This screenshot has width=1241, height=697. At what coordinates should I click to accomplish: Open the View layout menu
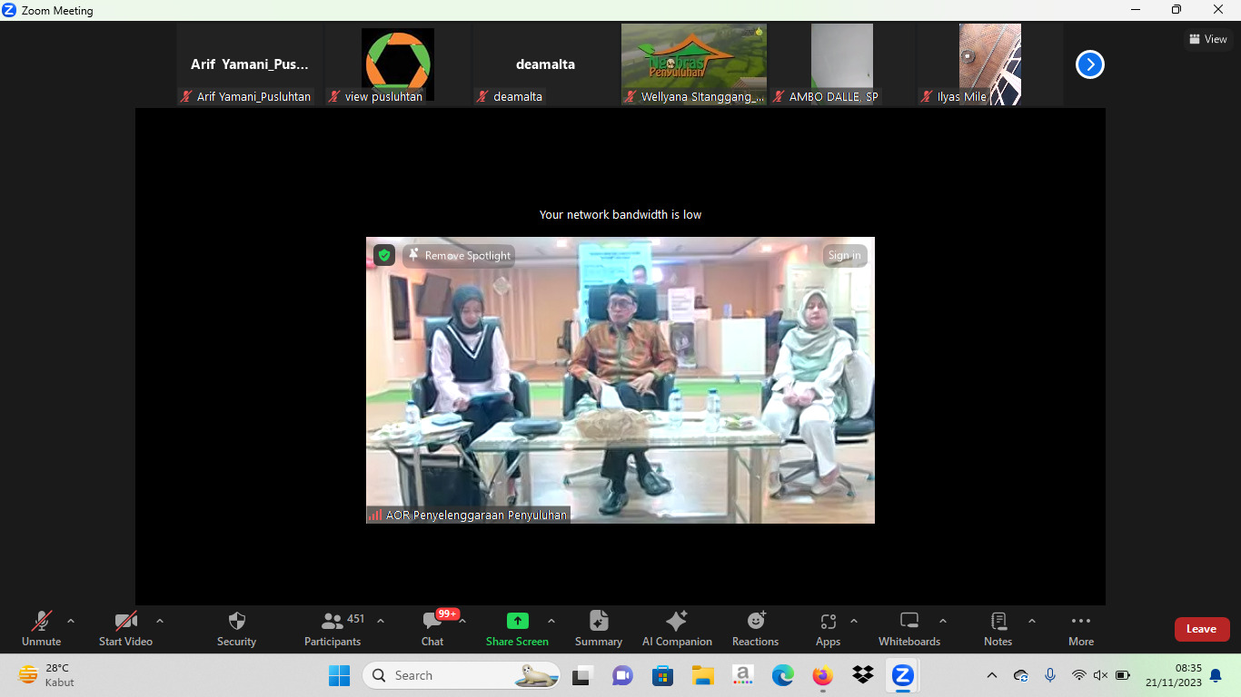coord(1207,39)
